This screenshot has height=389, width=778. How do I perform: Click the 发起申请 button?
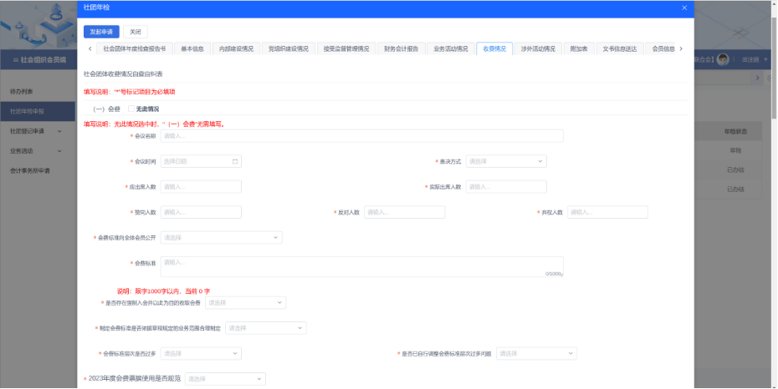[x=102, y=32]
